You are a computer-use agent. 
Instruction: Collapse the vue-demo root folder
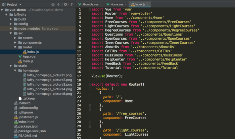coord(2,10)
